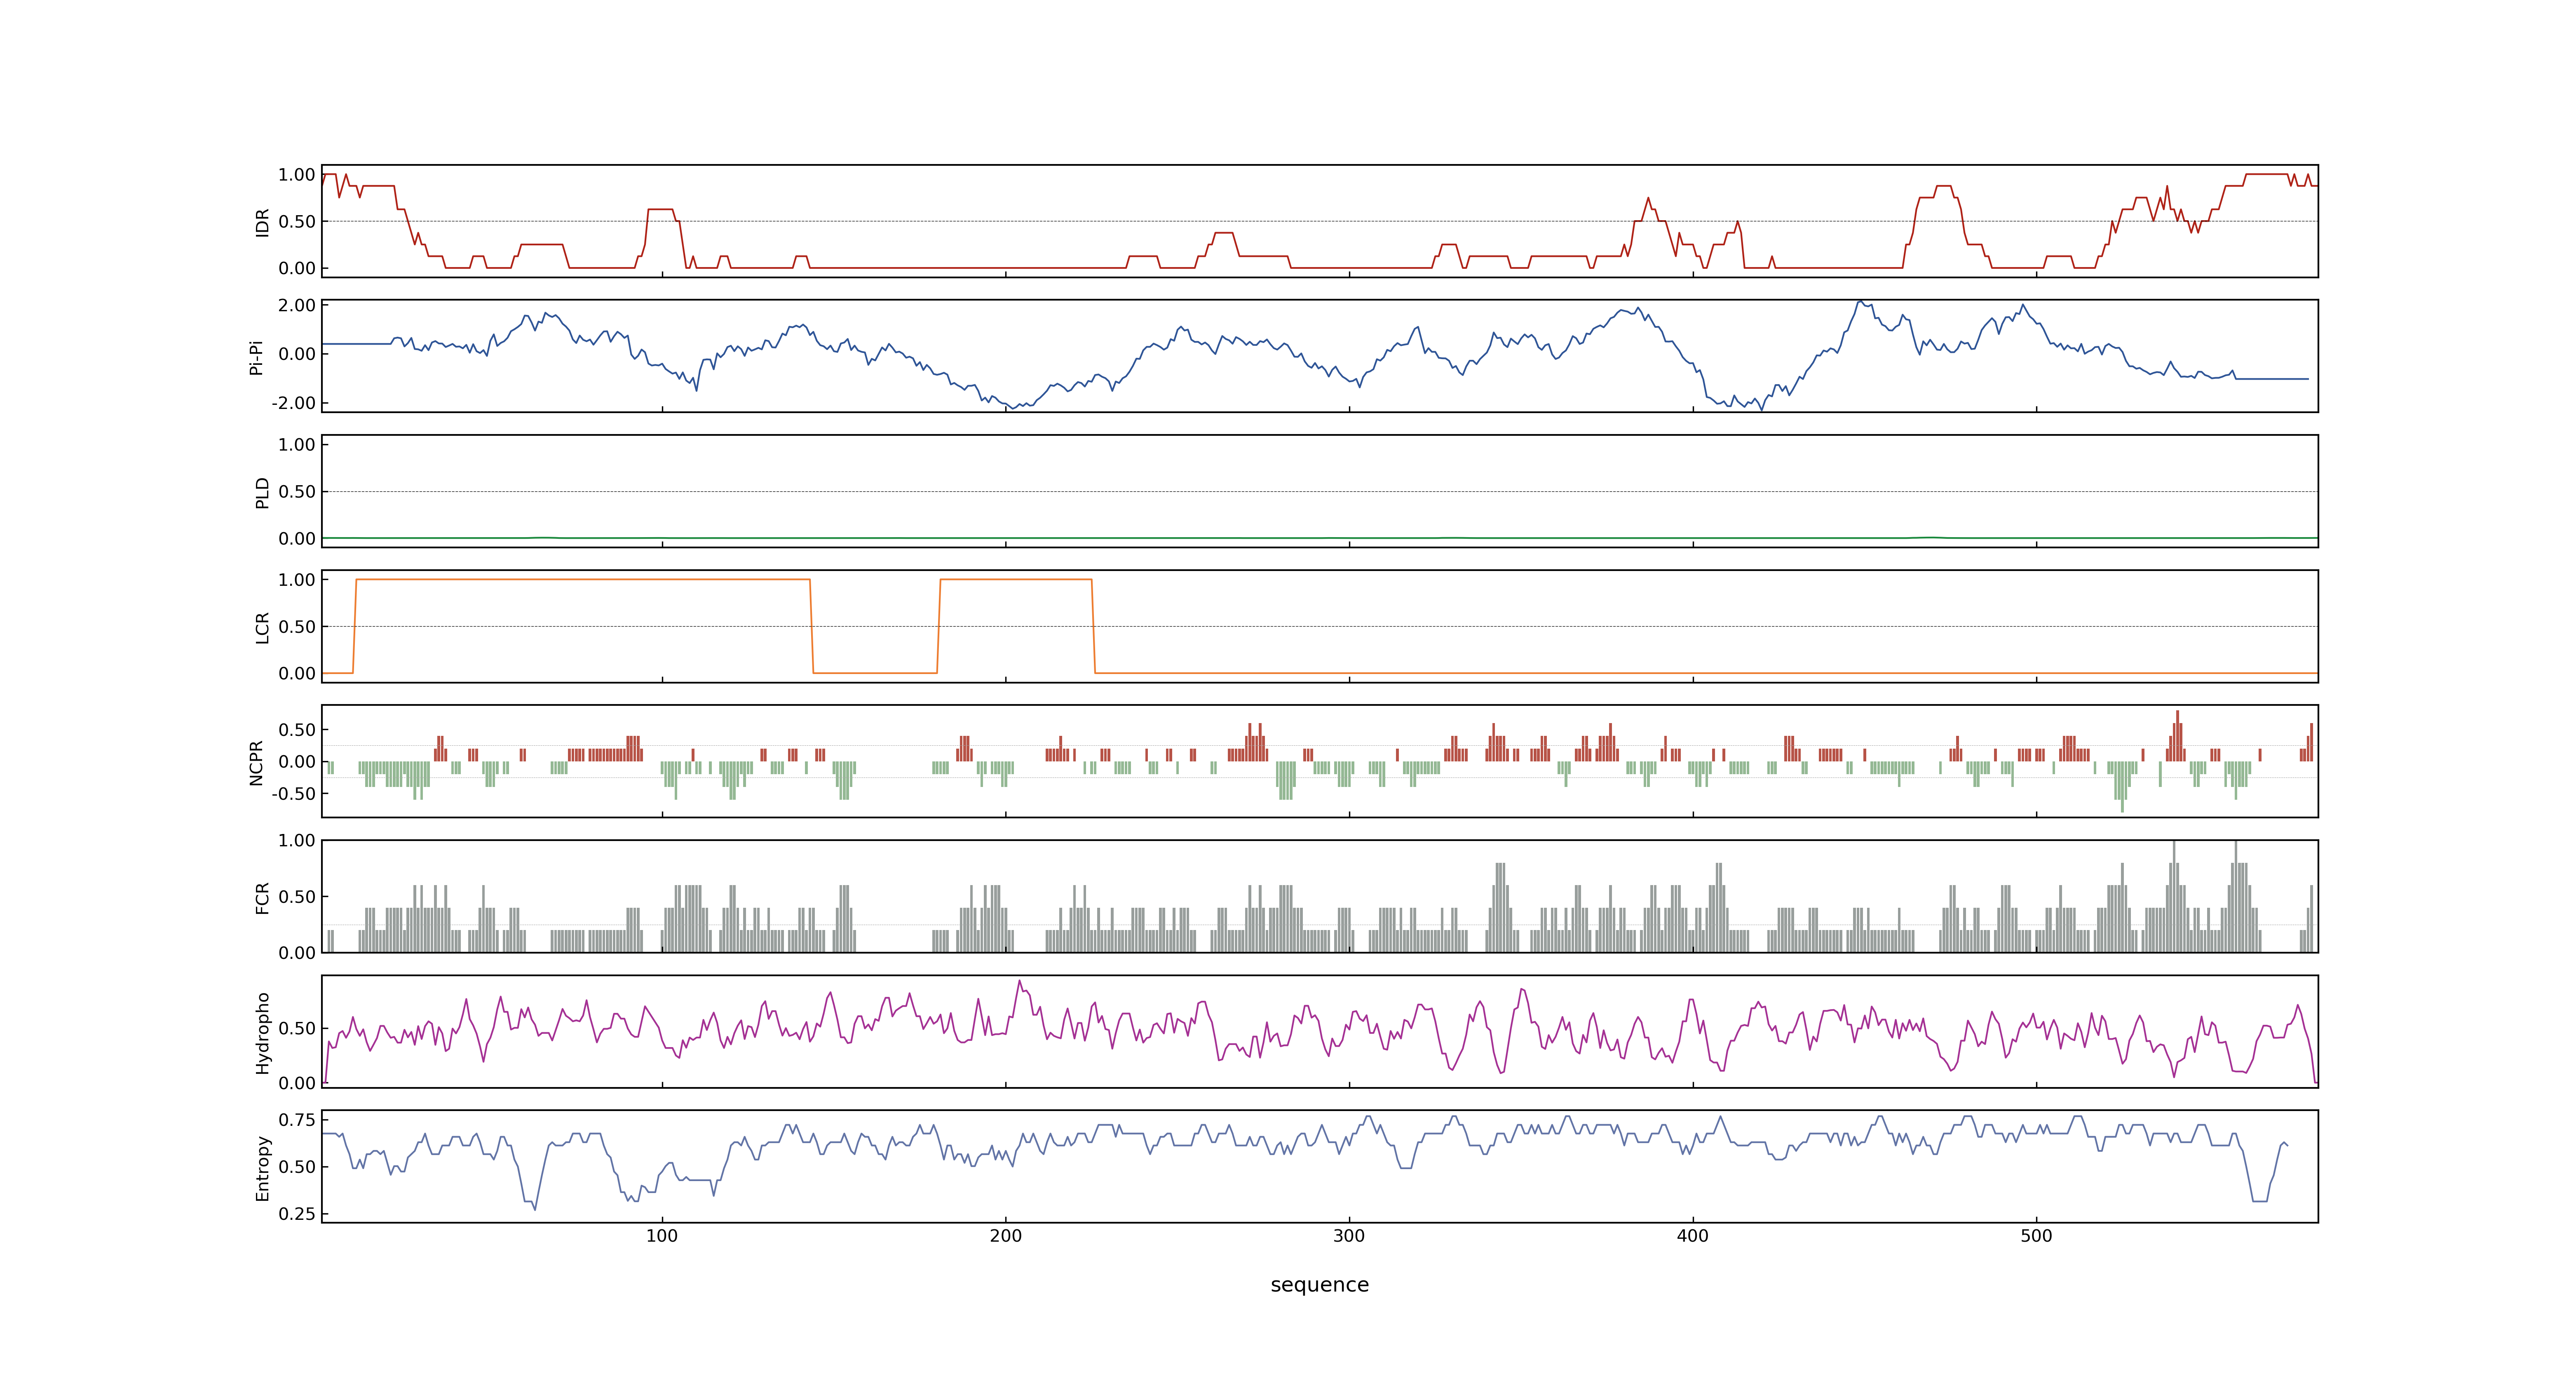Click the 0.50 tick on Hydropho axis
This screenshot has width=2576, height=1374.
[x=297, y=1028]
